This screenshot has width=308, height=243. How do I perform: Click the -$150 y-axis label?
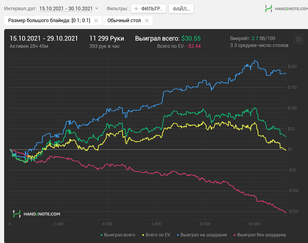click(293, 211)
